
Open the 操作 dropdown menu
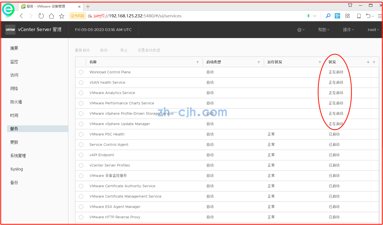tap(349, 30)
